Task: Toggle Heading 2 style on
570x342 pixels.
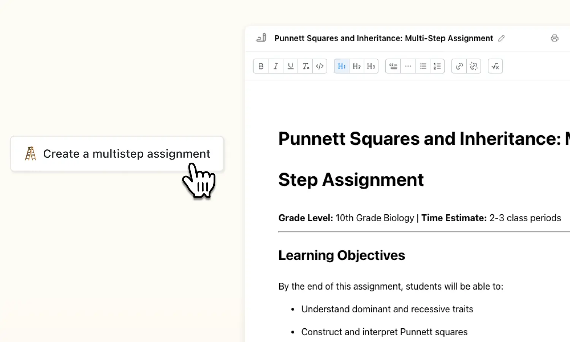Action: point(356,66)
